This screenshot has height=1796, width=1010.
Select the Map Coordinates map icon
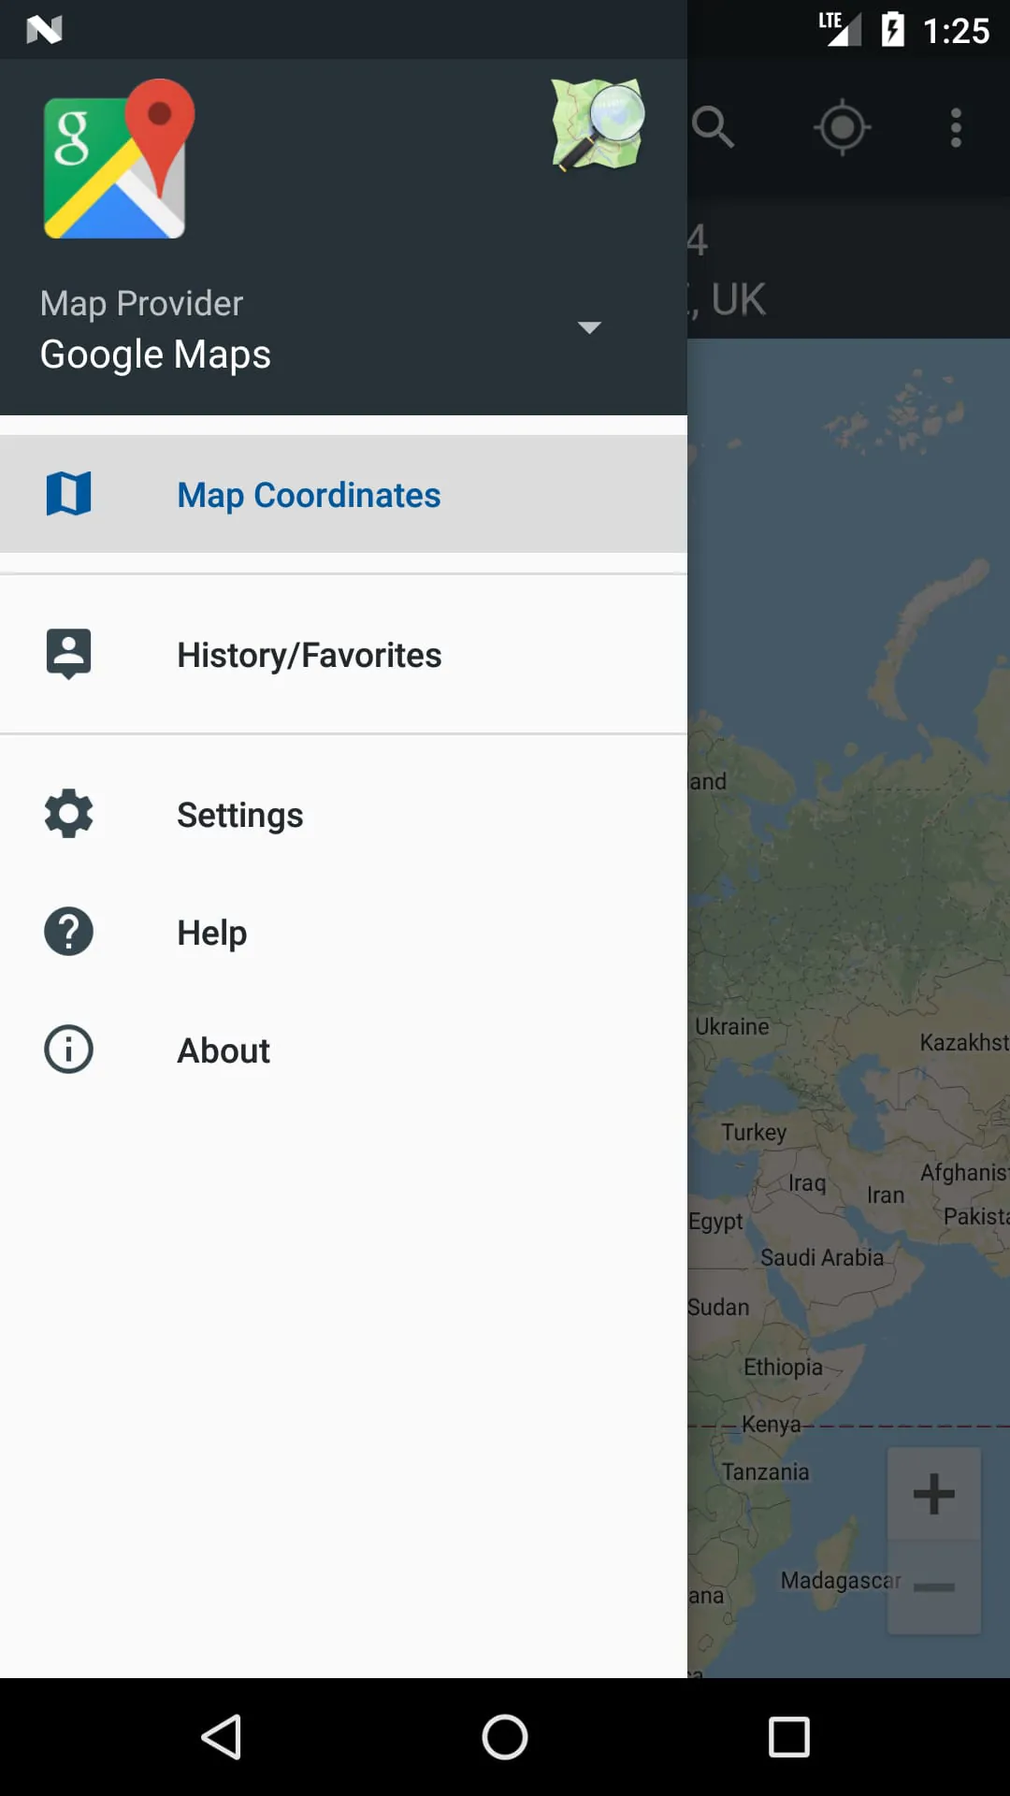[x=68, y=494]
